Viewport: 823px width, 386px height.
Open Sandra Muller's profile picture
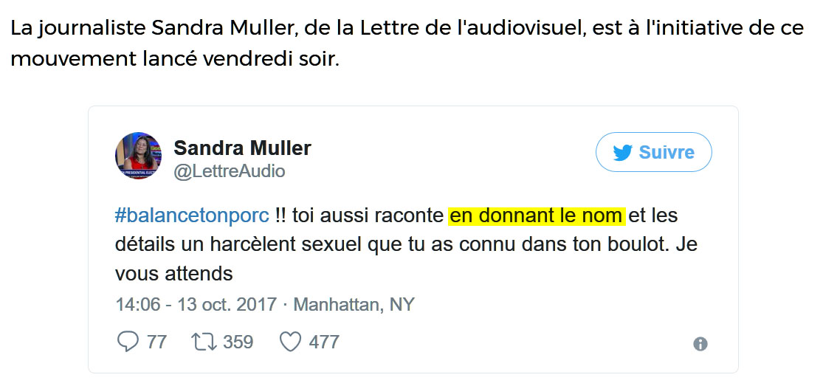138,156
